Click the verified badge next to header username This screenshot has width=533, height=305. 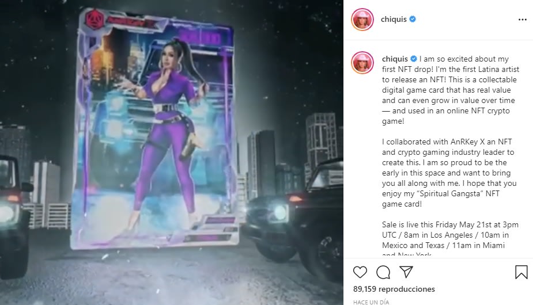pyautogui.click(x=413, y=19)
